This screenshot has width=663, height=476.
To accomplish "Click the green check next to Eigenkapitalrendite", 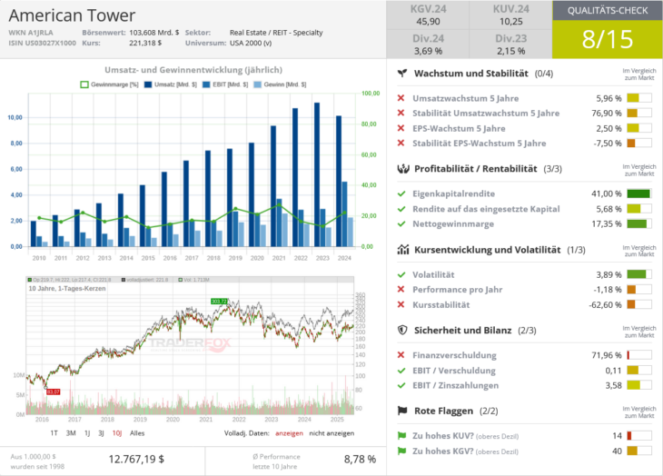I will click(x=401, y=193).
